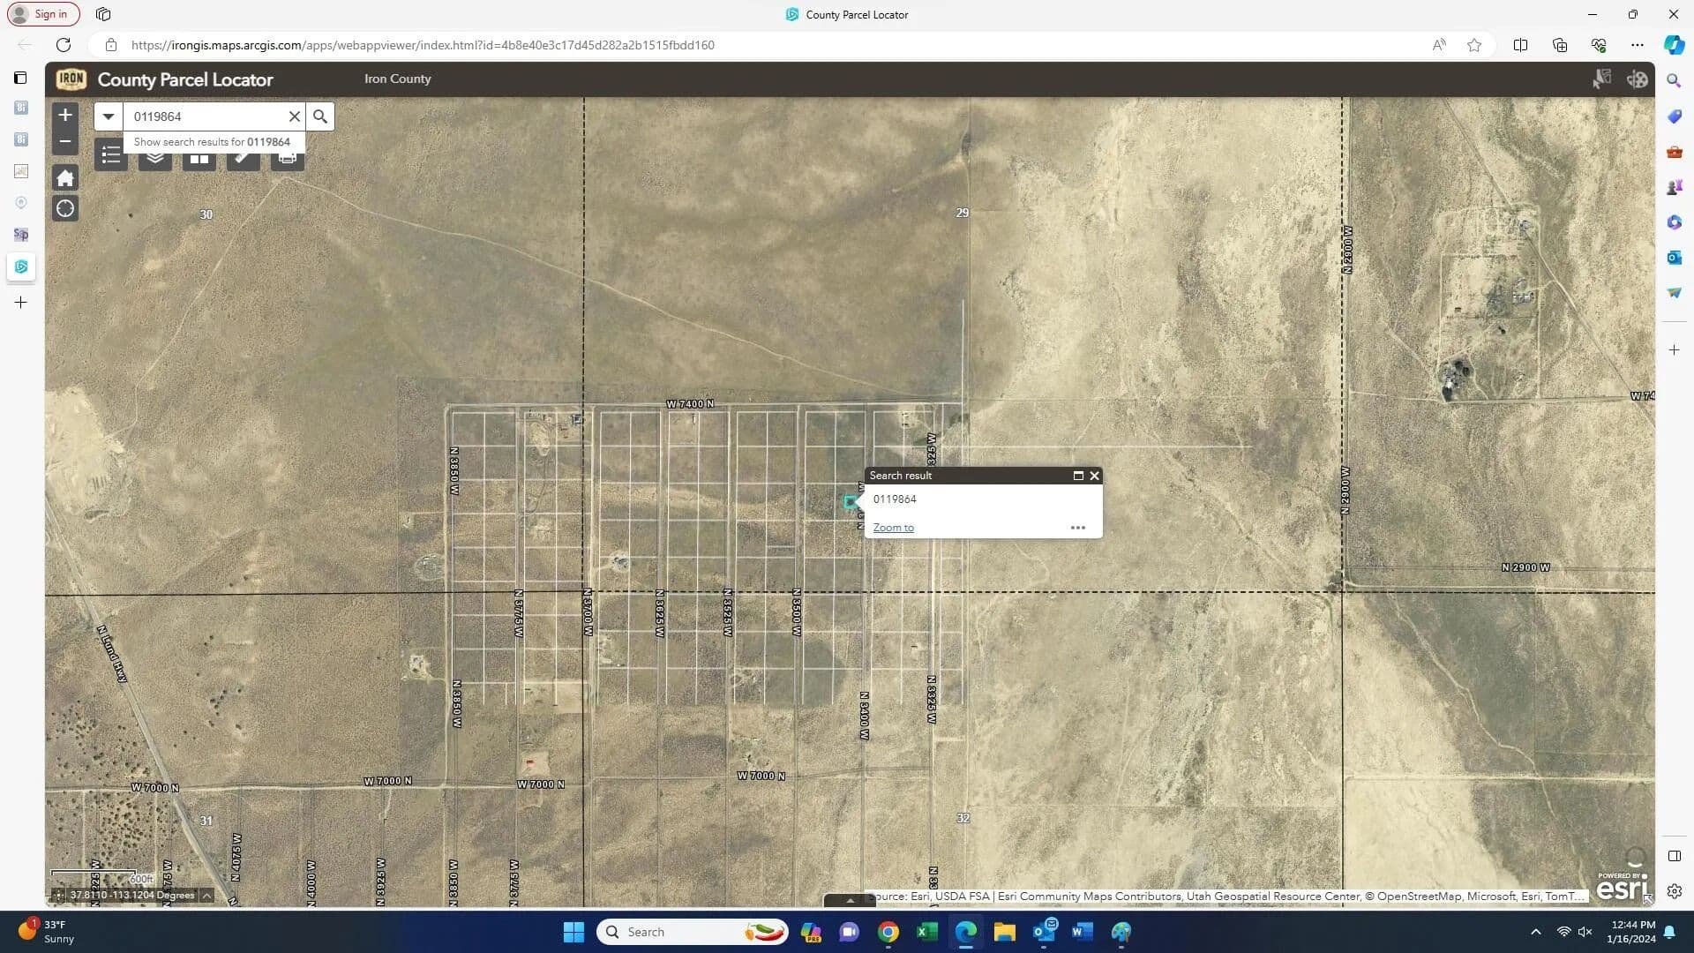Select 'Show search results for 0119864'
The width and height of the screenshot is (1694, 953).
212,142
